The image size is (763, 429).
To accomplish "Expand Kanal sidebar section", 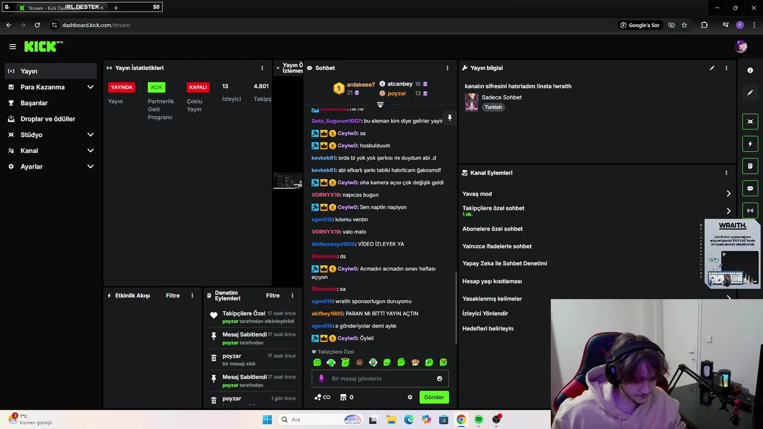I will (51, 151).
